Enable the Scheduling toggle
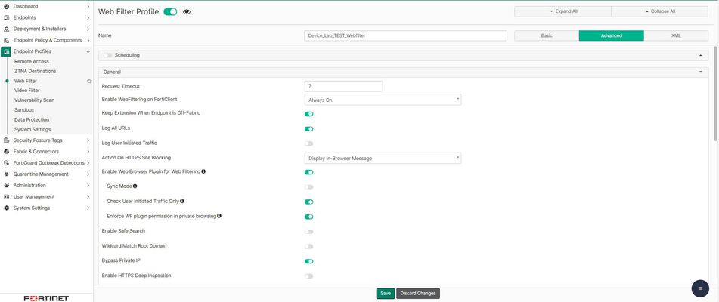 [107, 55]
